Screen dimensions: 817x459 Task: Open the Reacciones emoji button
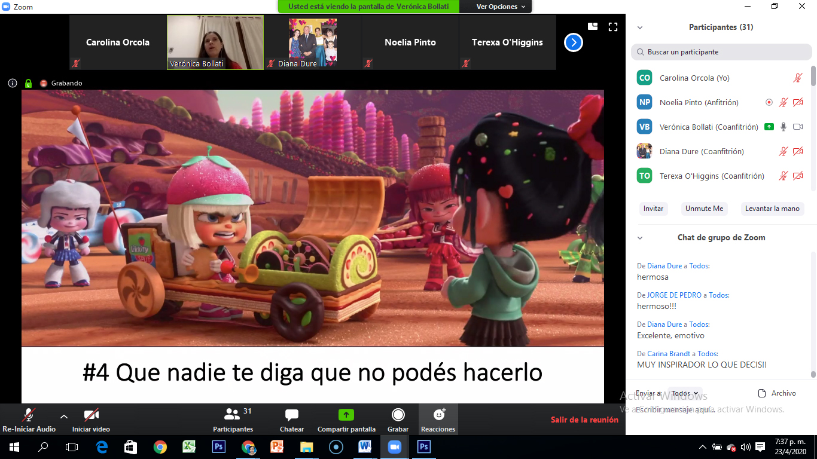(438, 415)
